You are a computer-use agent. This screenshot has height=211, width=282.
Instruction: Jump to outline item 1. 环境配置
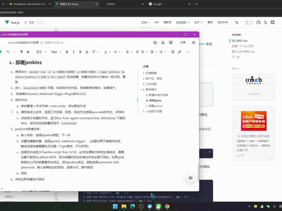150,73
